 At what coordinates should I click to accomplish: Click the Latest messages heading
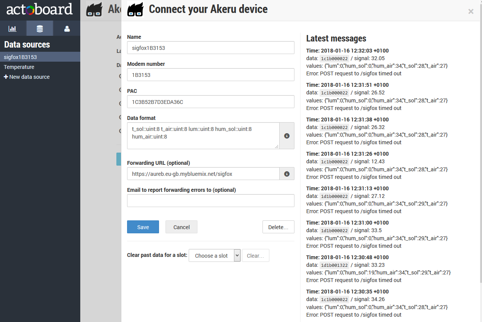coord(336,38)
